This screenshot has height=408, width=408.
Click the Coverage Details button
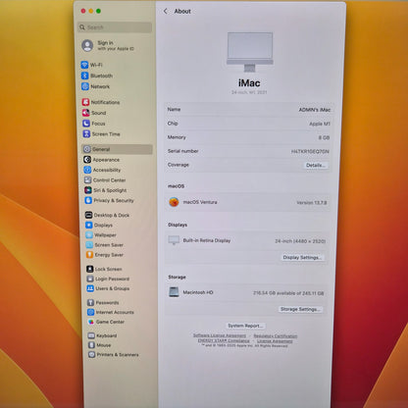tap(316, 165)
